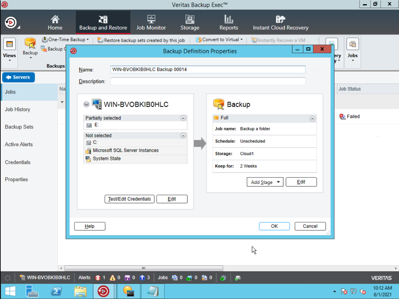Click the WIN-BVOBKIB0HLC server in status bar

(x=45, y=278)
